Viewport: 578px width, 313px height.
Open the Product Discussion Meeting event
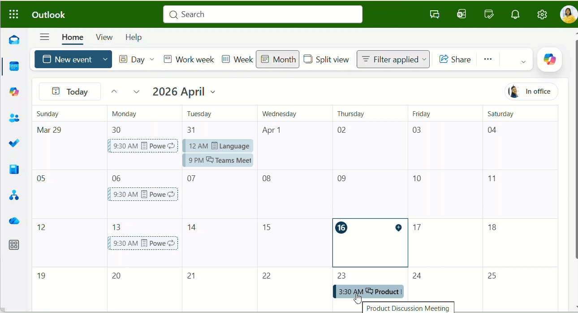tap(367, 291)
